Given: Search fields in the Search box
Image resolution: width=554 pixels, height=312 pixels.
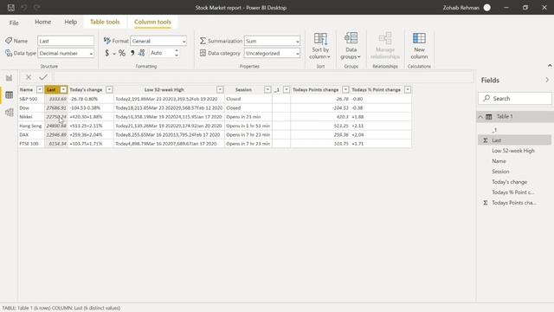Looking at the screenshot, I should pos(515,98).
